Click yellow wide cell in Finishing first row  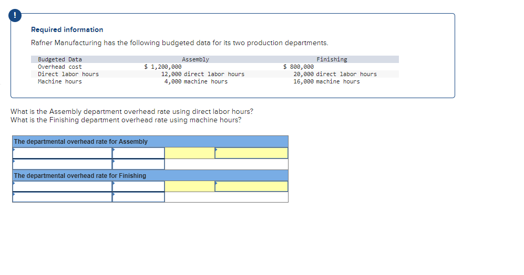click(251, 186)
